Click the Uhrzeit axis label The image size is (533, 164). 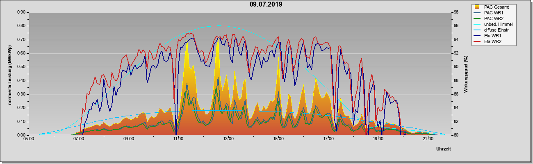(x=444, y=150)
